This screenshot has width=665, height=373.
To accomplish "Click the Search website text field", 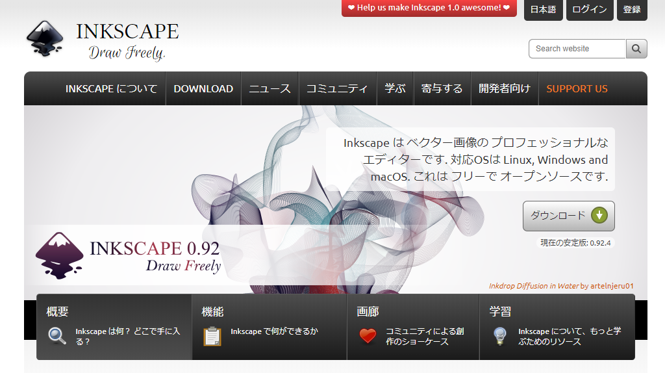I will (577, 49).
